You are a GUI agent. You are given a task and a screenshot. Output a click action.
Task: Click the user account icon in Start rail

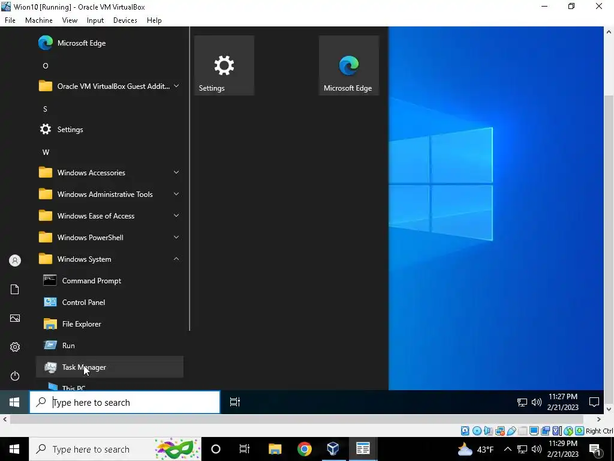15,261
